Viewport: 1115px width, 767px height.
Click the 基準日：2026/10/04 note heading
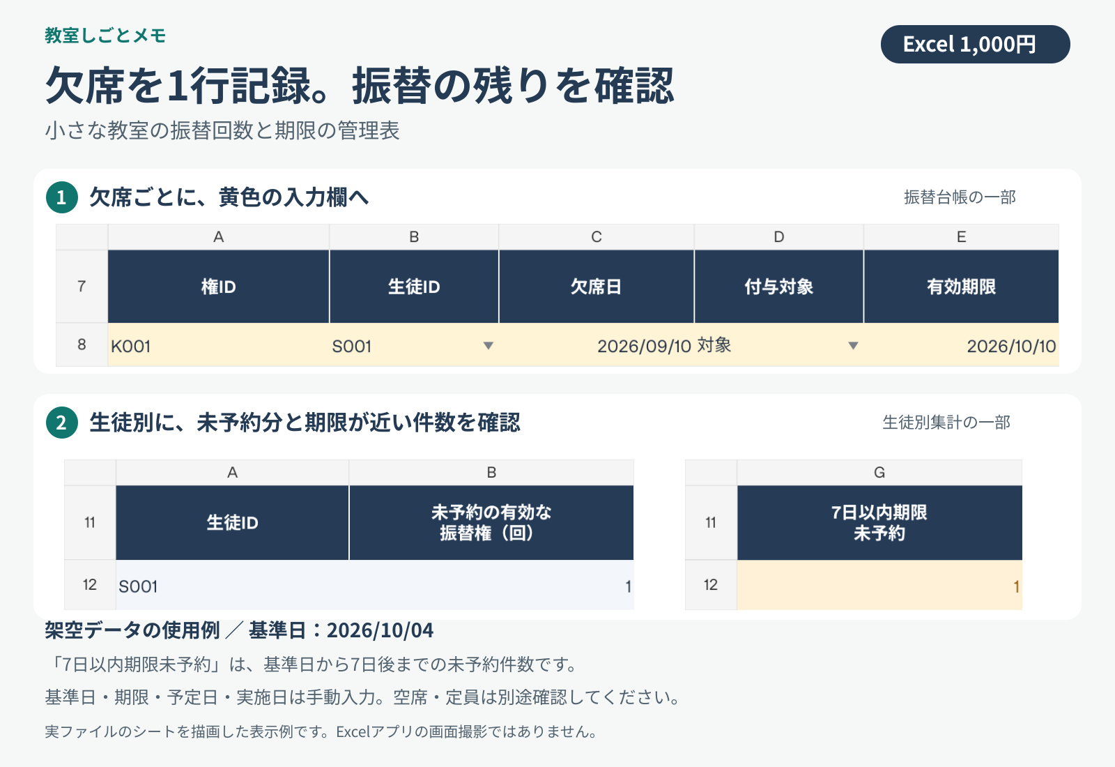[341, 630]
